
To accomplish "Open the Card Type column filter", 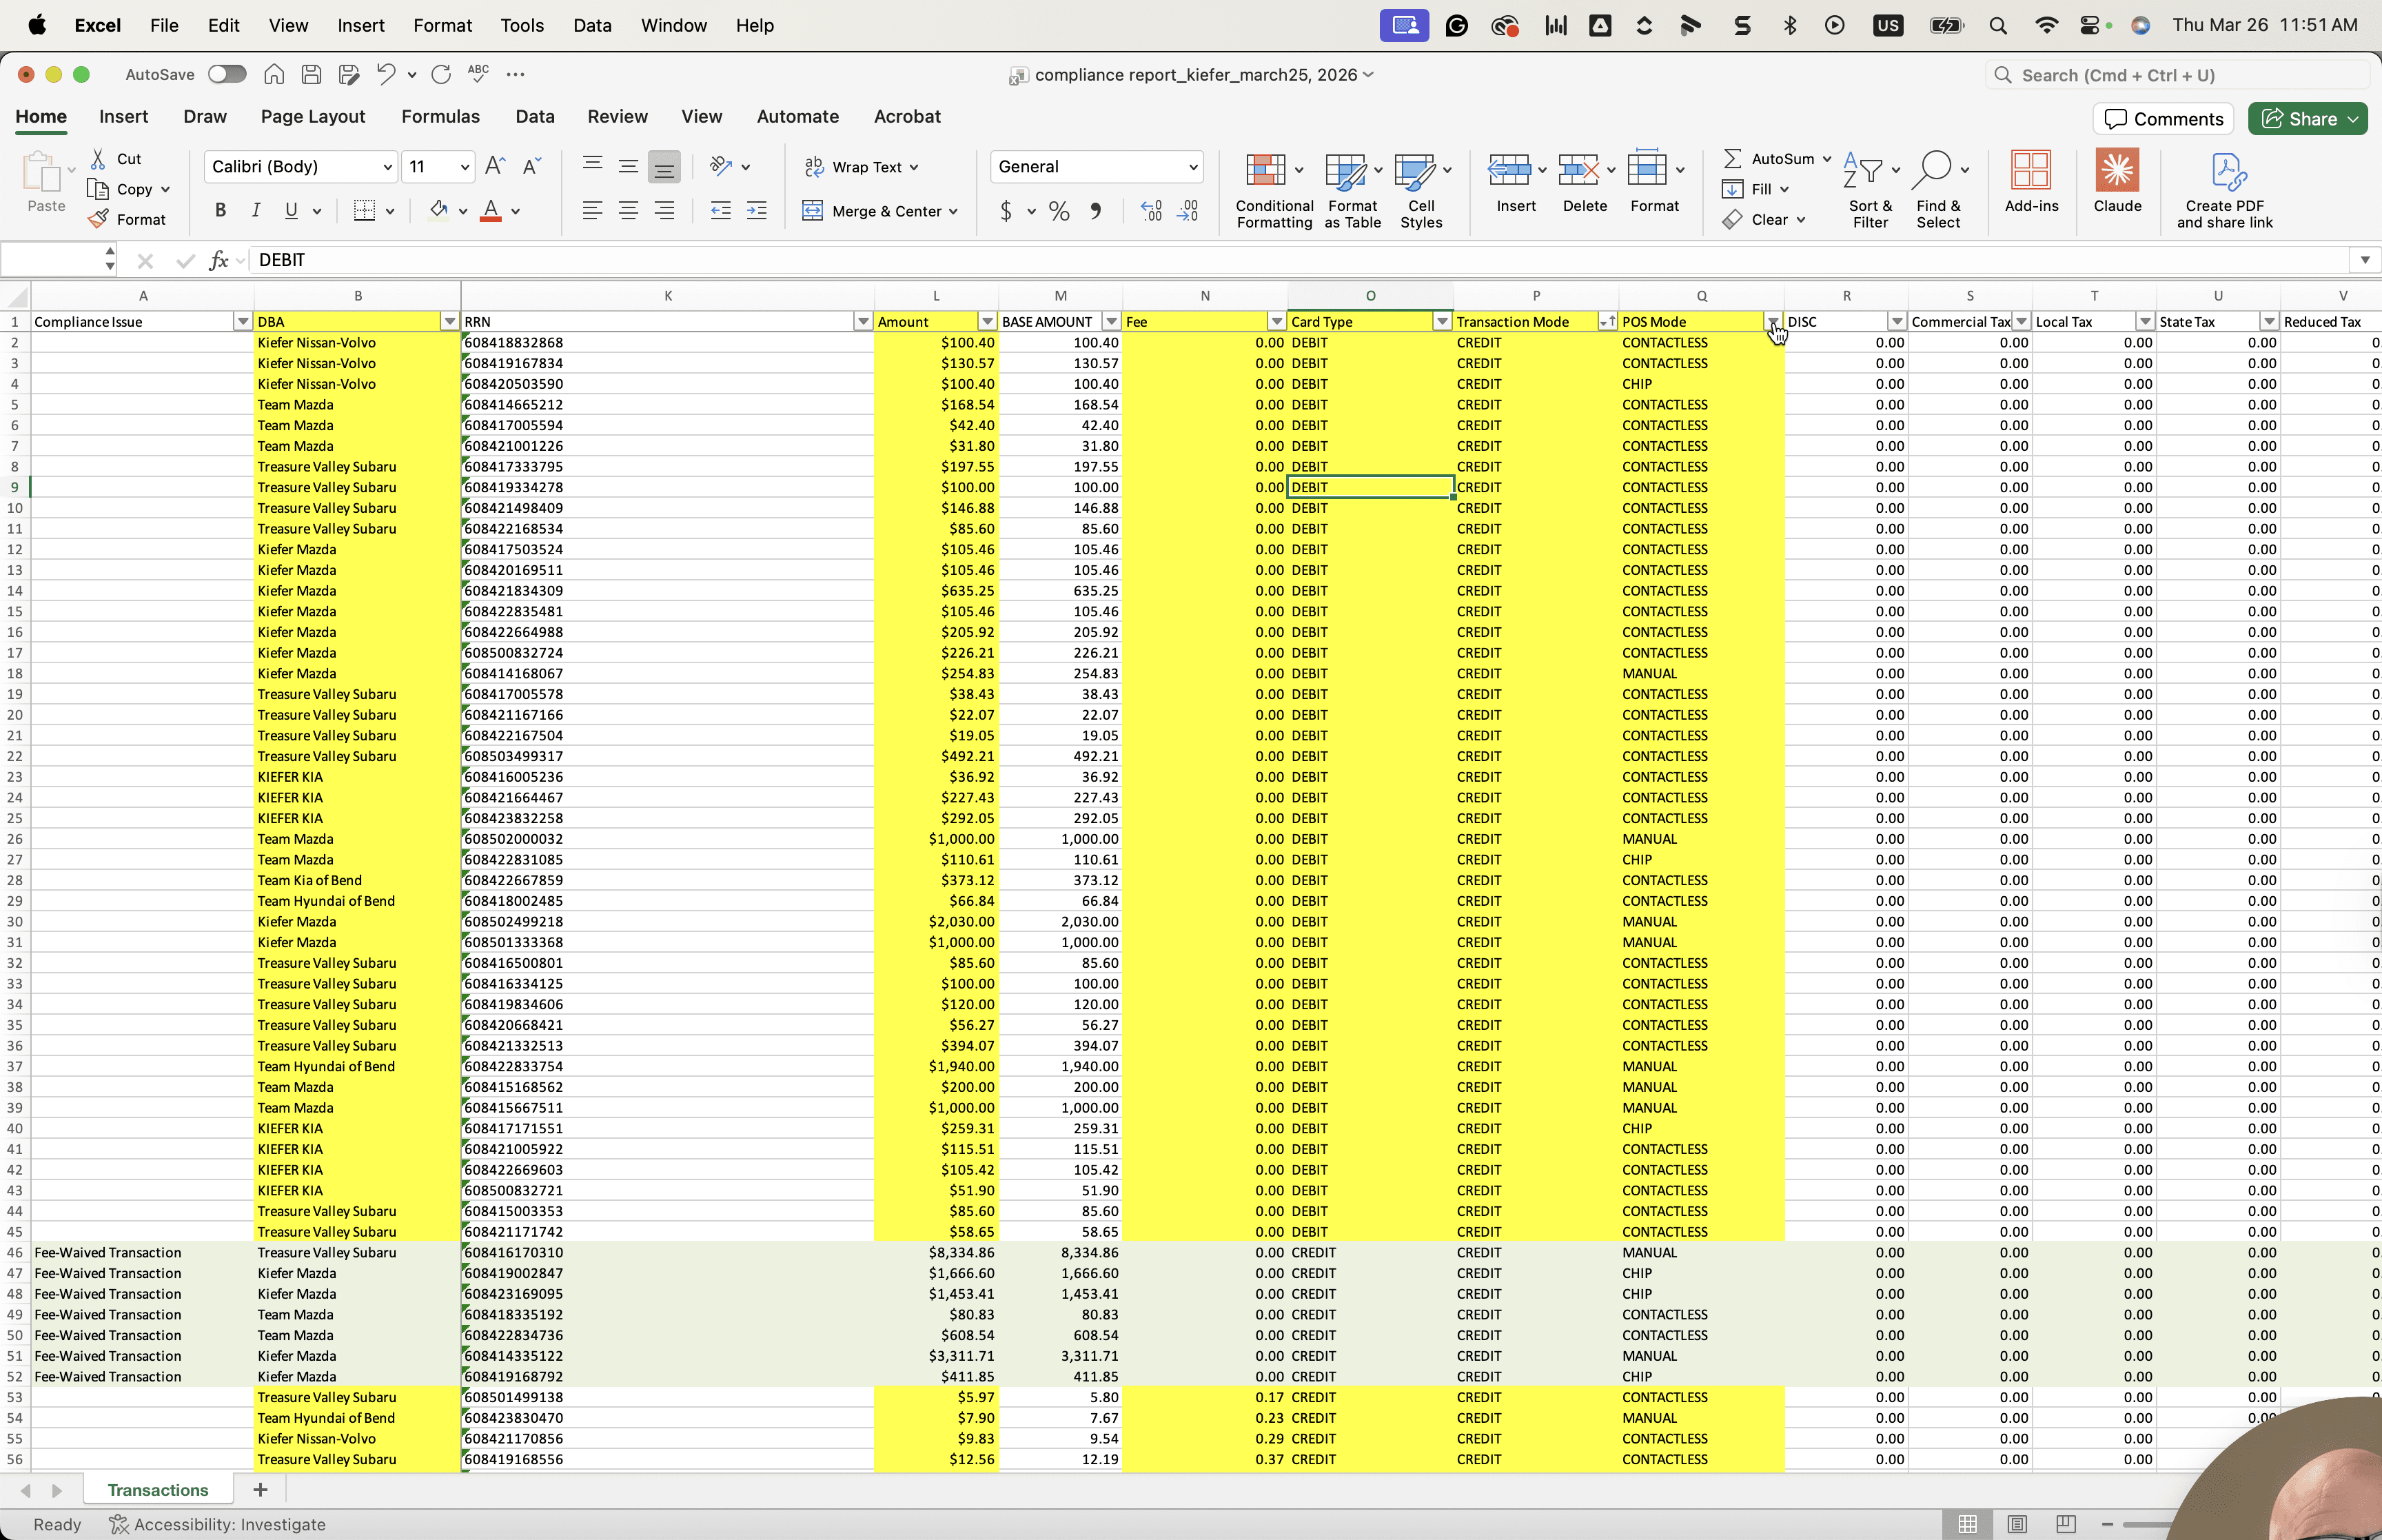I will coord(1441,321).
